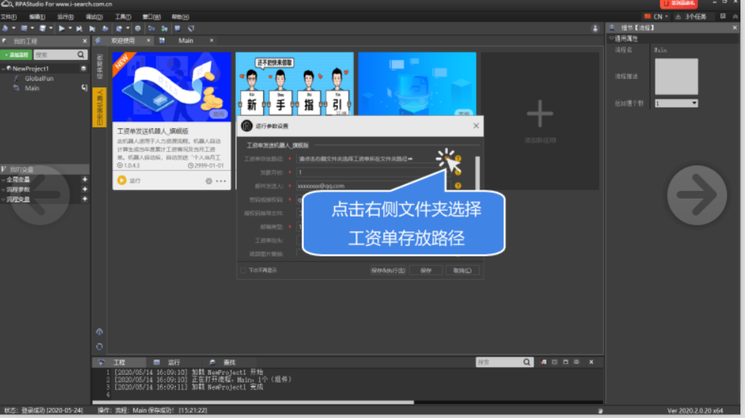745x418 pixels.
Task: Open three-dot menu on robot card
Action: pos(221,181)
